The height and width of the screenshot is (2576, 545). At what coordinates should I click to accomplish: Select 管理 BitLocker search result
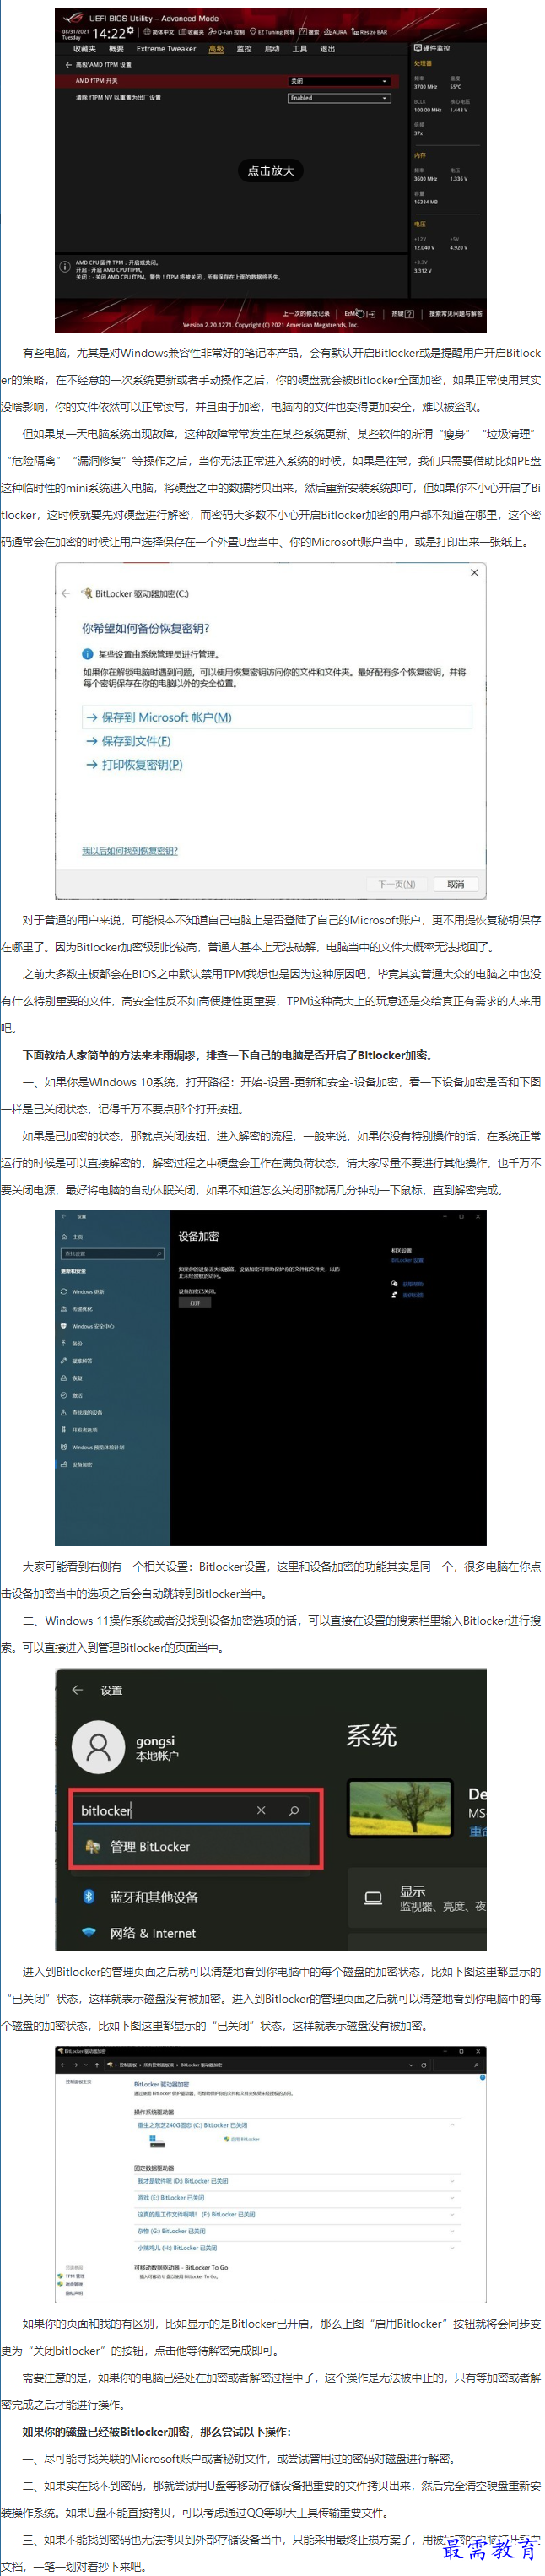point(190,1846)
